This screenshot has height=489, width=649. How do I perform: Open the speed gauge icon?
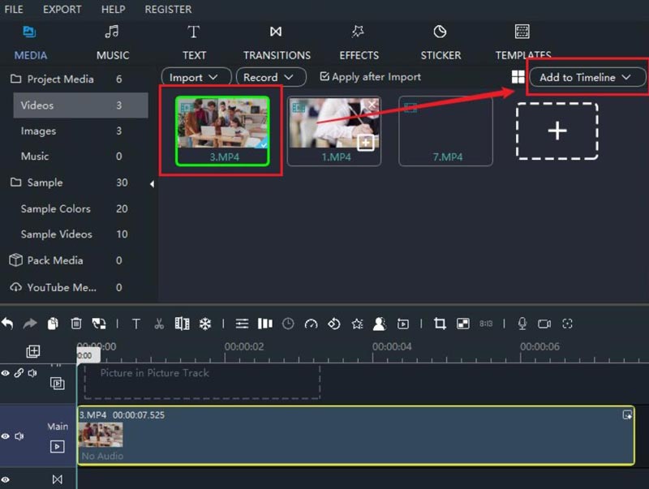(x=311, y=324)
